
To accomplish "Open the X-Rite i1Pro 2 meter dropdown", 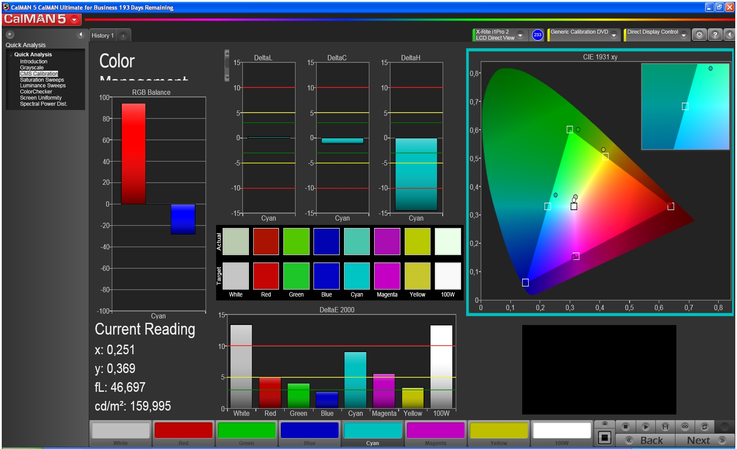I will pyautogui.click(x=520, y=35).
